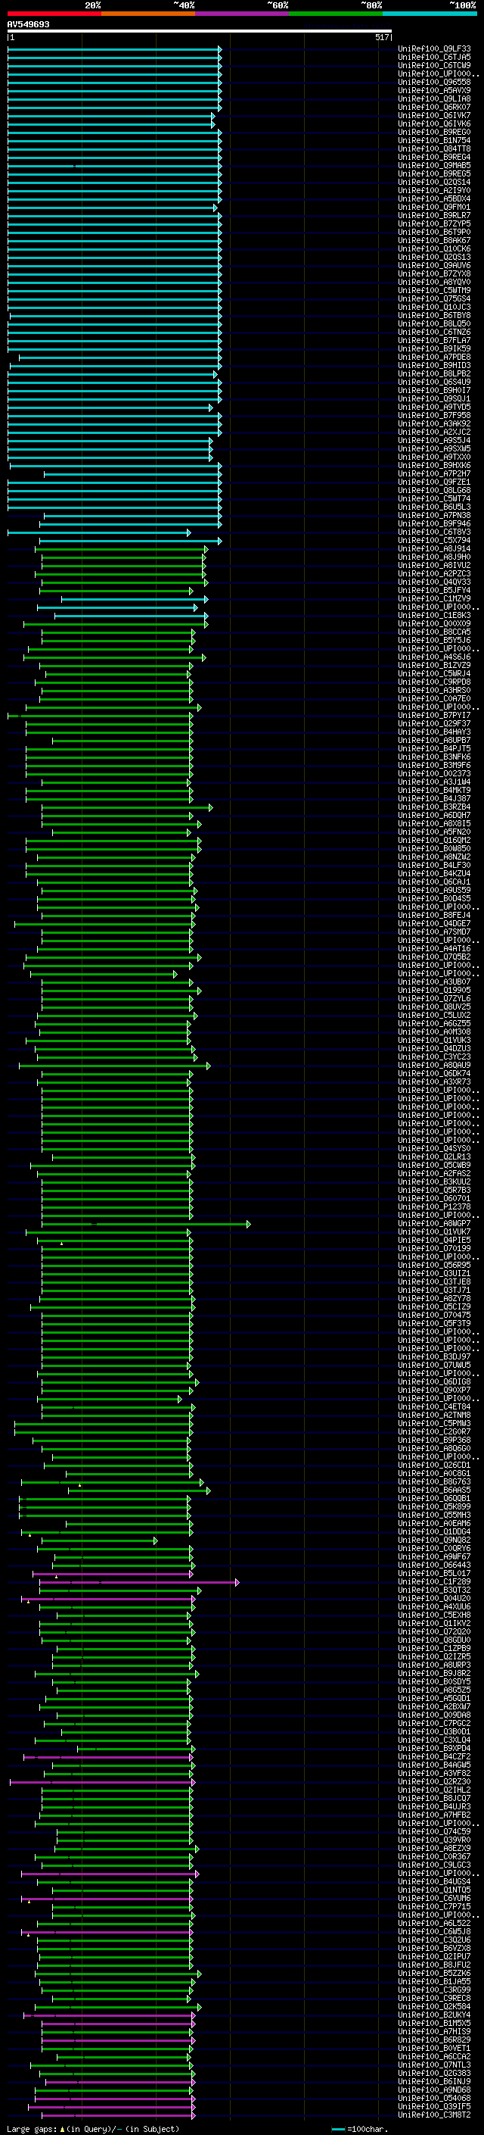Select label UniRef100_Q9AUV6

point(434,265)
